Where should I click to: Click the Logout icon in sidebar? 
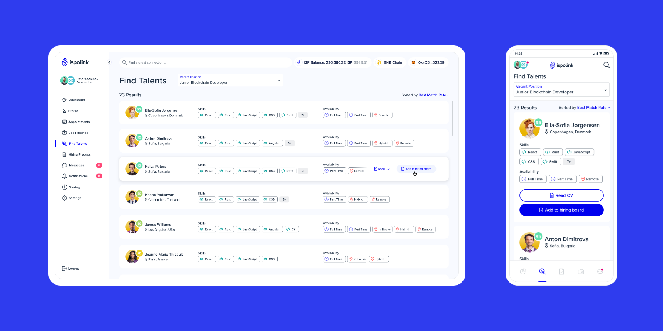[x=64, y=269]
